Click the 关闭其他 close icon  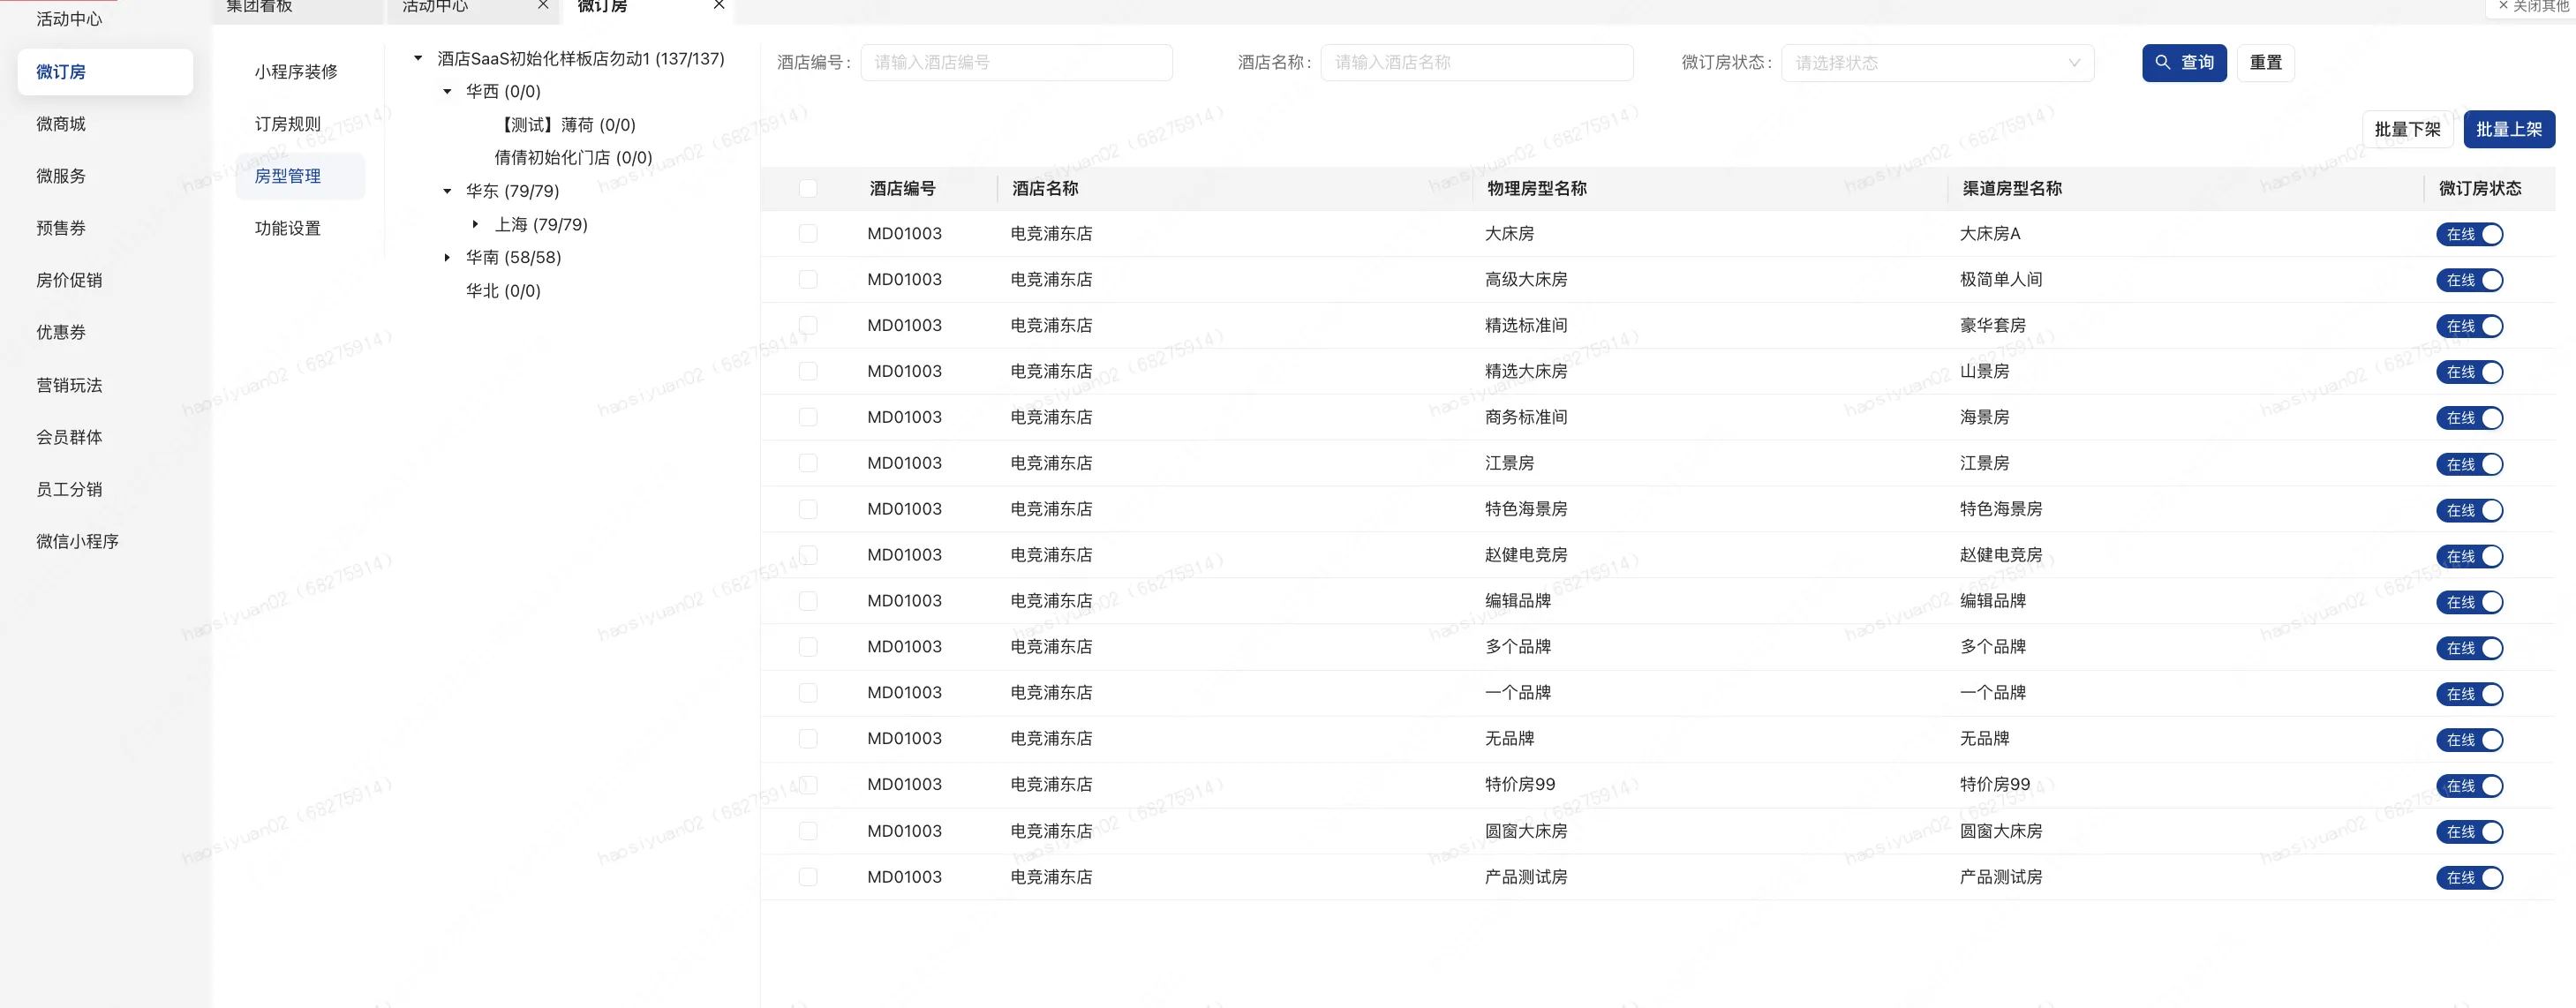pos(2503,6)
